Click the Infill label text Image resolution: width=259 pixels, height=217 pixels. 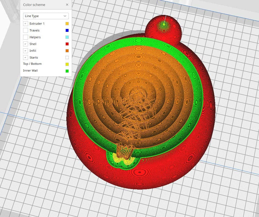[33, 51]
